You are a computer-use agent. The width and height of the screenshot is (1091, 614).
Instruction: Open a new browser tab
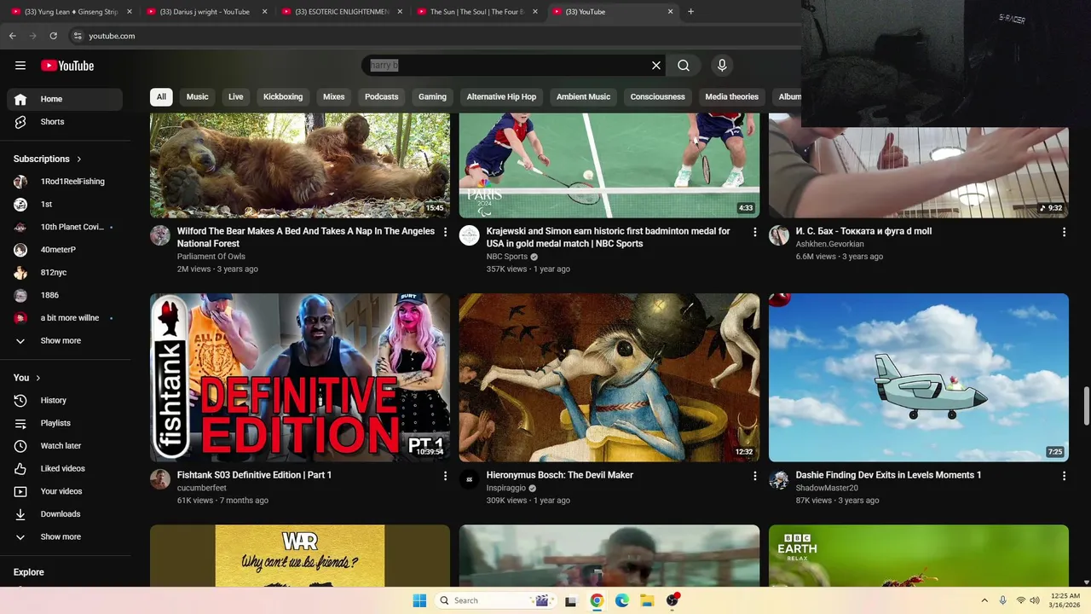691,12
